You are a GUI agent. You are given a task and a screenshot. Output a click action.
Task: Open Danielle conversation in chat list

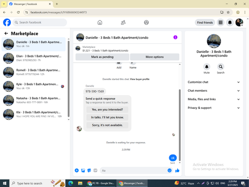coord(34,44)
